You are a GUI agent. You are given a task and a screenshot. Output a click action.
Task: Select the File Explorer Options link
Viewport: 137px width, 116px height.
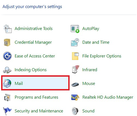pos(102,56)
